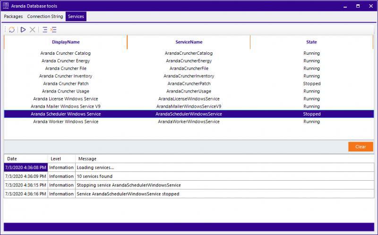The image size is (378, 235).
Task: Click Running state of Aranda License Windows Service
Action: [312, 99]
